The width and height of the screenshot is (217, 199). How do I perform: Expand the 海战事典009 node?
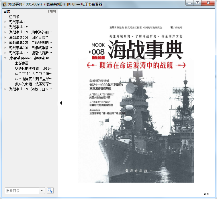pyautogui.click(x=5, y=89)
